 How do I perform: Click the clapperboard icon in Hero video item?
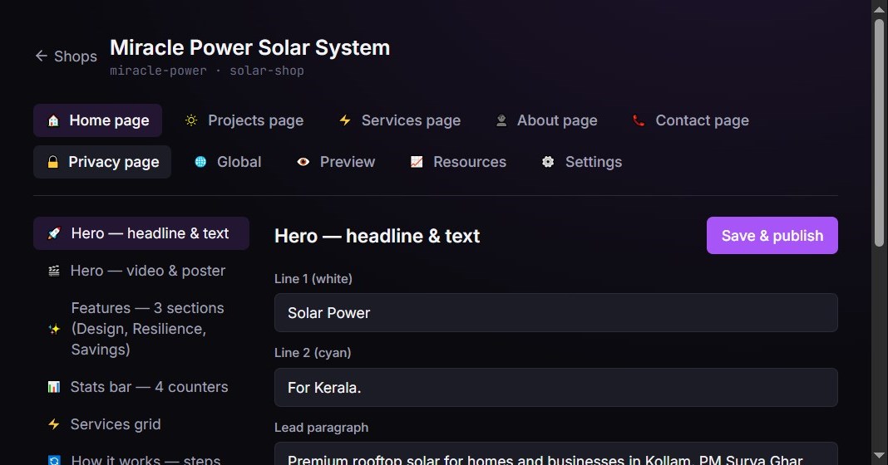click(54, 271)
